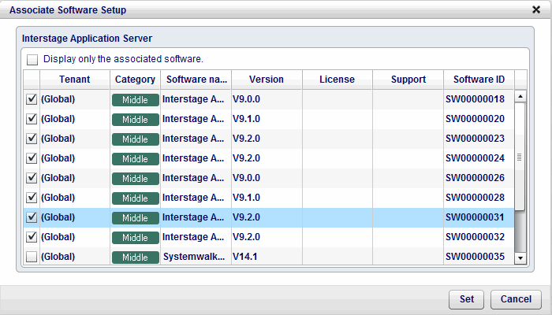Screen dimensions: 552x315
Task: Uncheck the SW00000031 row checkbox
Action: [32, 217]
